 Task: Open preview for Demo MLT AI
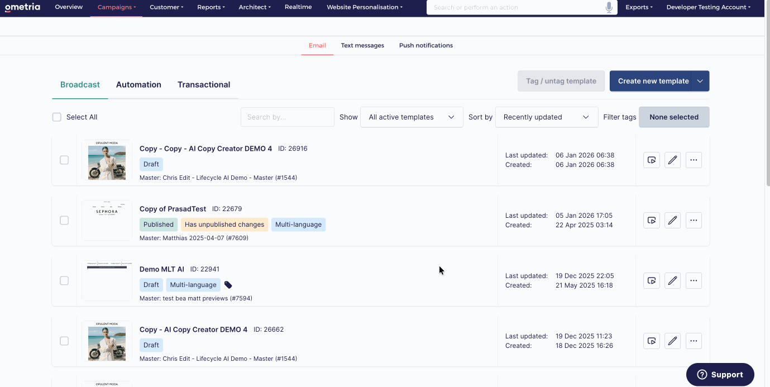coord(652,280)
